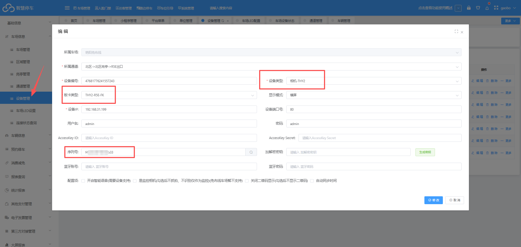Focus the 蓝牙账号 input field
The width and height of the screenshot is (521, 247).
coord(169,166)
